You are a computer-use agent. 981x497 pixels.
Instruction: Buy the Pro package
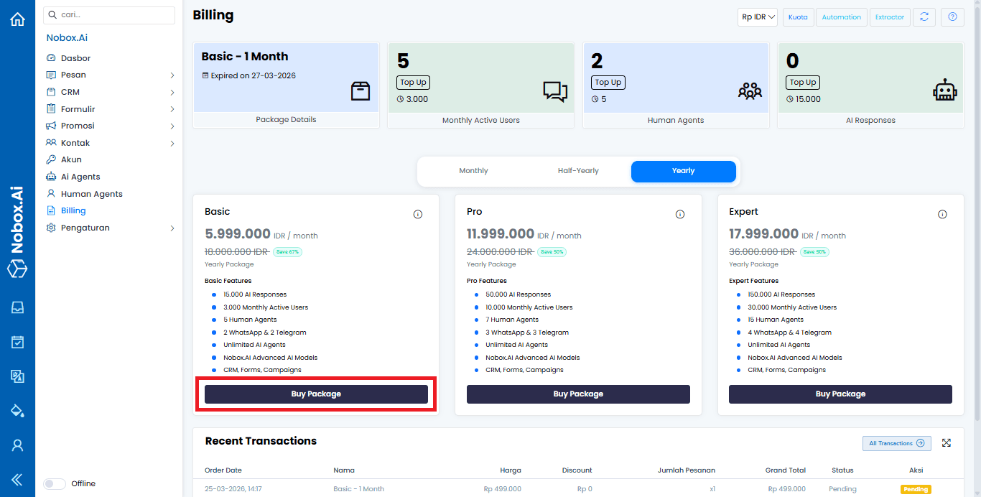pyautogui.click(x=578, y=394)
